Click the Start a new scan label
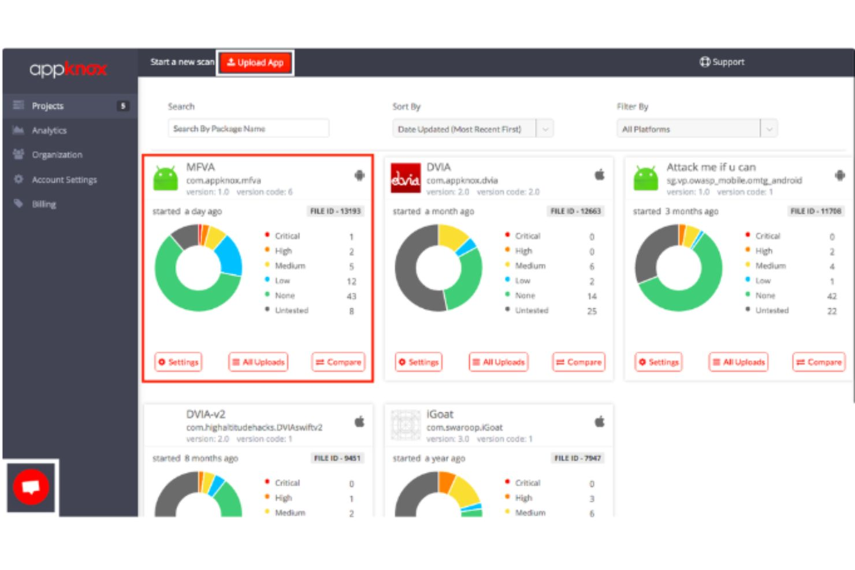This screenshot has height=570, width=855. pos(182,62)
